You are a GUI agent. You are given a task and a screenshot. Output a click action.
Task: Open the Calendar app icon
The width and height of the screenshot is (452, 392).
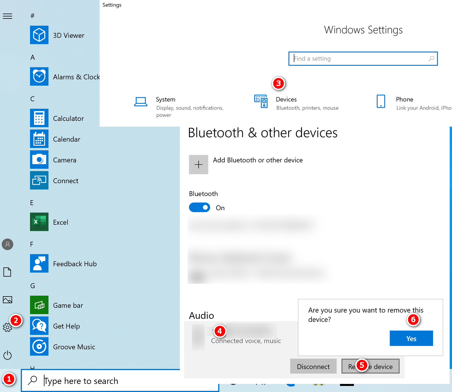pos(39,139)
